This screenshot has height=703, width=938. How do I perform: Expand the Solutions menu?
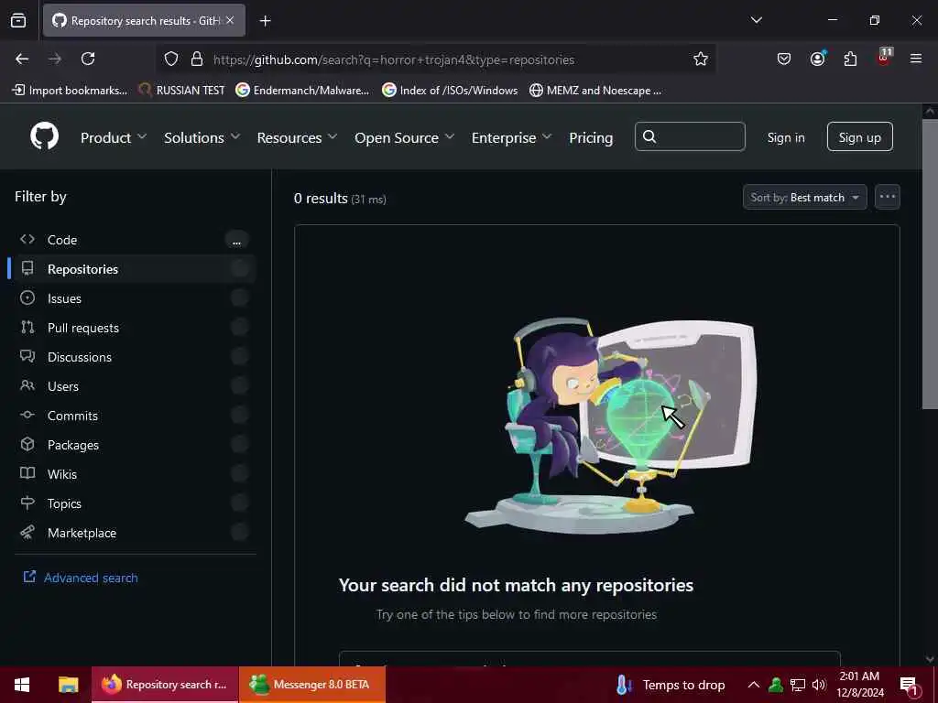[202, 137]
